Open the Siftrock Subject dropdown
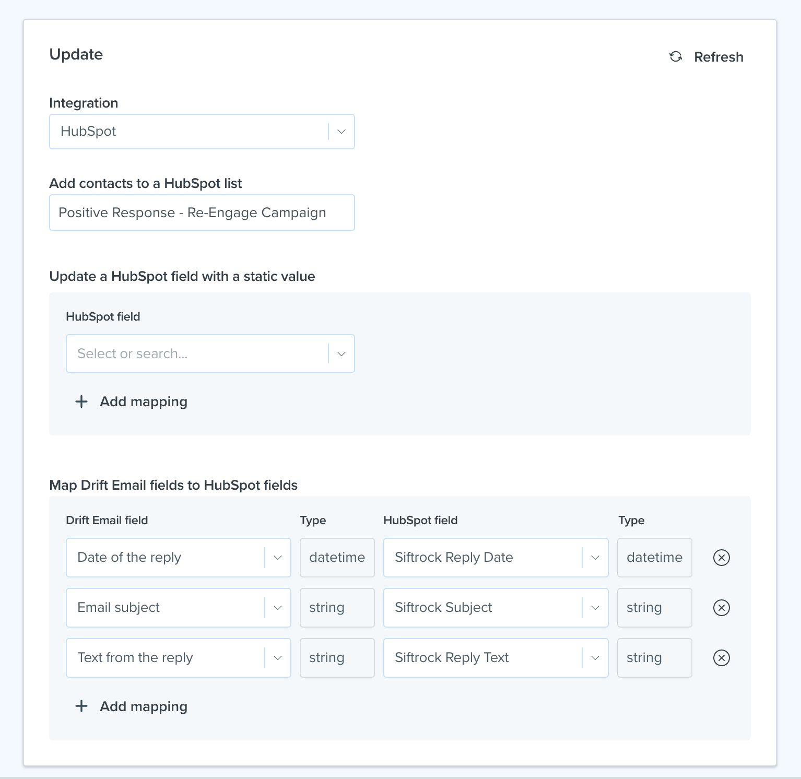 coord(496,608)
